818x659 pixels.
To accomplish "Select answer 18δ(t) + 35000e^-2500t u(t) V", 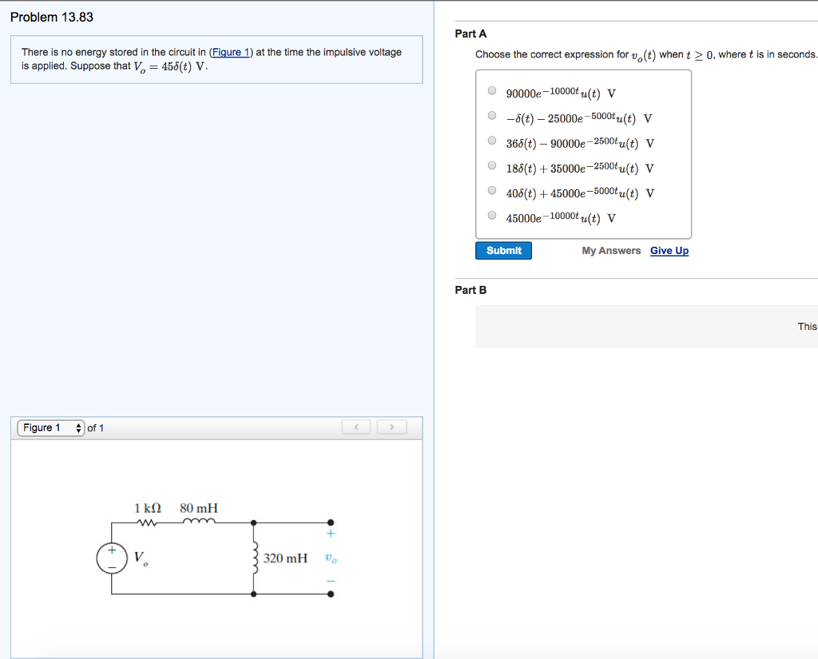I will point(492,165).
